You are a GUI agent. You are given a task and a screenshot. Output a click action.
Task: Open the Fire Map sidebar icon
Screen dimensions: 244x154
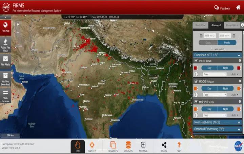point(5,27)
